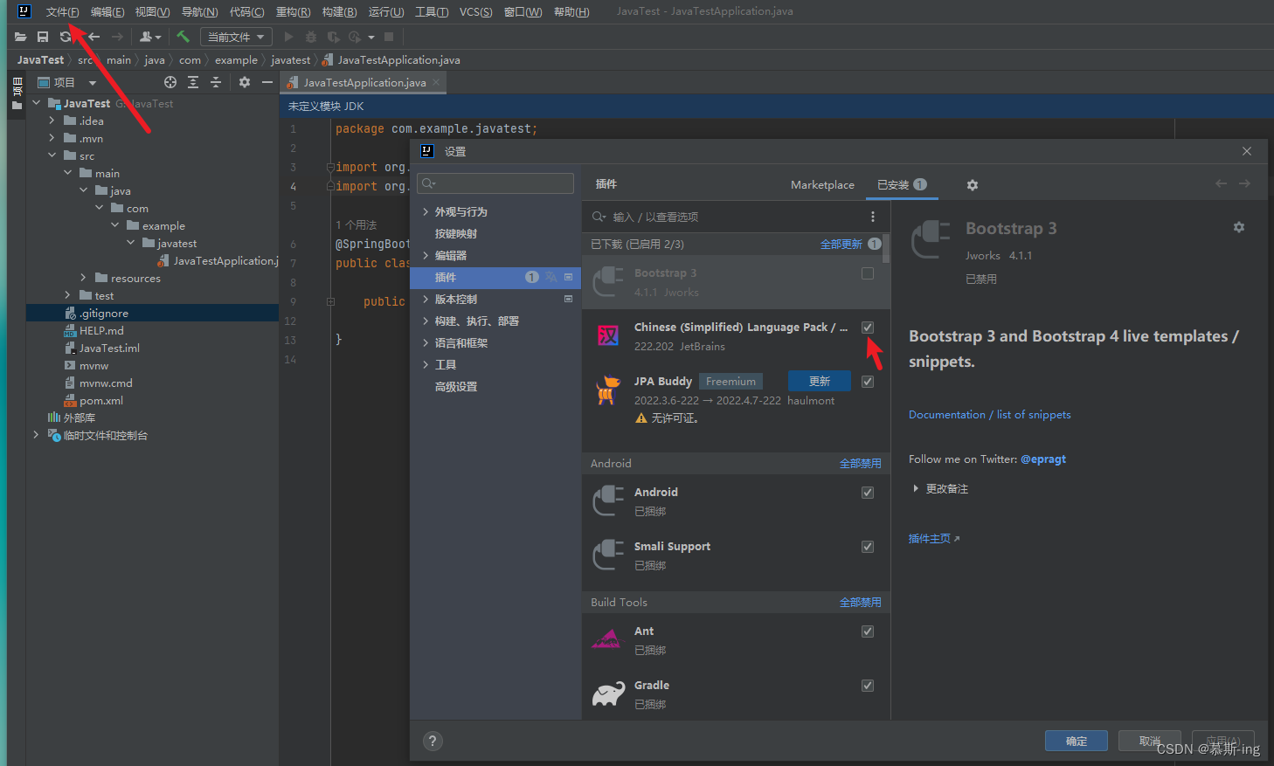The image size is (1274, 766).
Task: Select 插件 in settings list
Action: [495, 278]
